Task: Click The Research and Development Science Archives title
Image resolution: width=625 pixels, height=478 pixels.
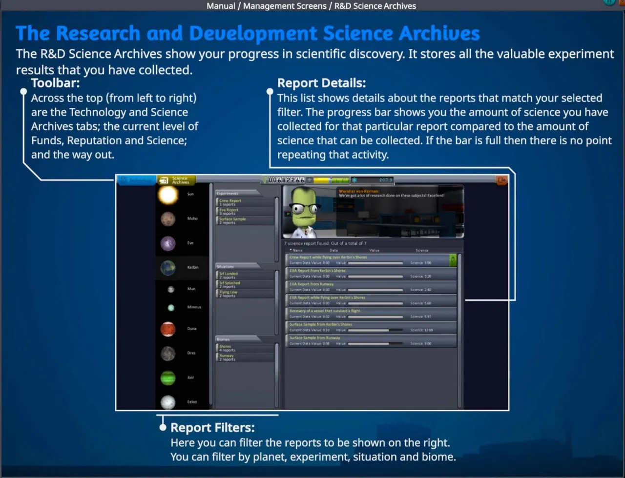Action: (248, 34)
